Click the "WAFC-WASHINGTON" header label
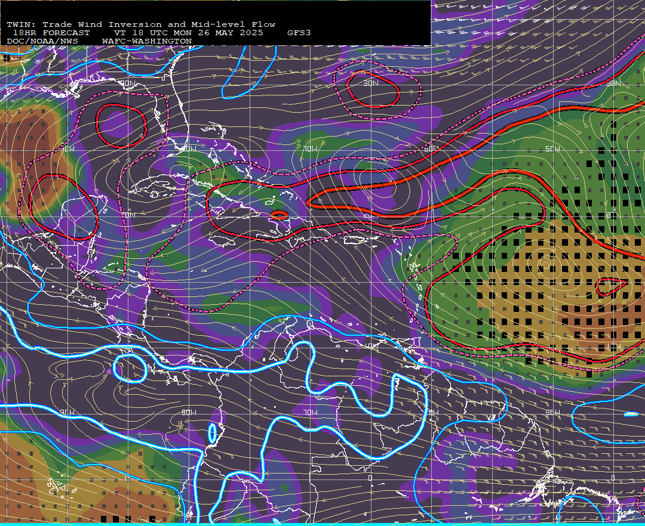 coord(147,42)
